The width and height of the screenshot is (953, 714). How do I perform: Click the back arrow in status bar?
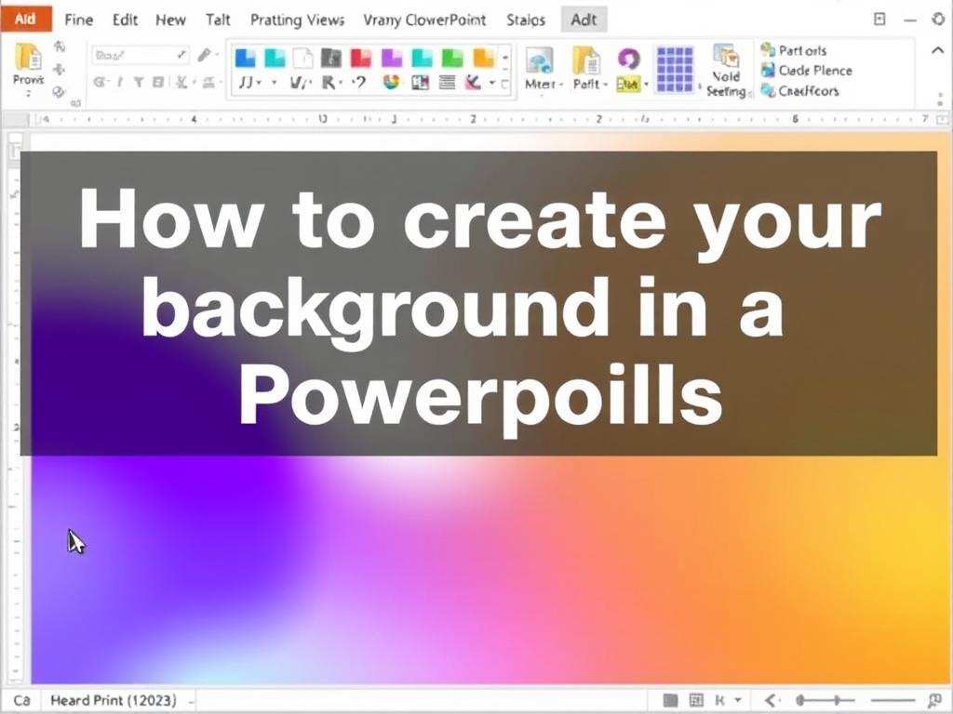point(771,701)
